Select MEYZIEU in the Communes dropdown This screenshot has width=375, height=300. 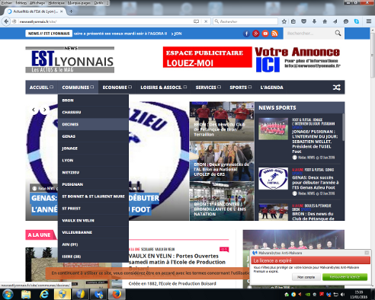tap(93, 172)
